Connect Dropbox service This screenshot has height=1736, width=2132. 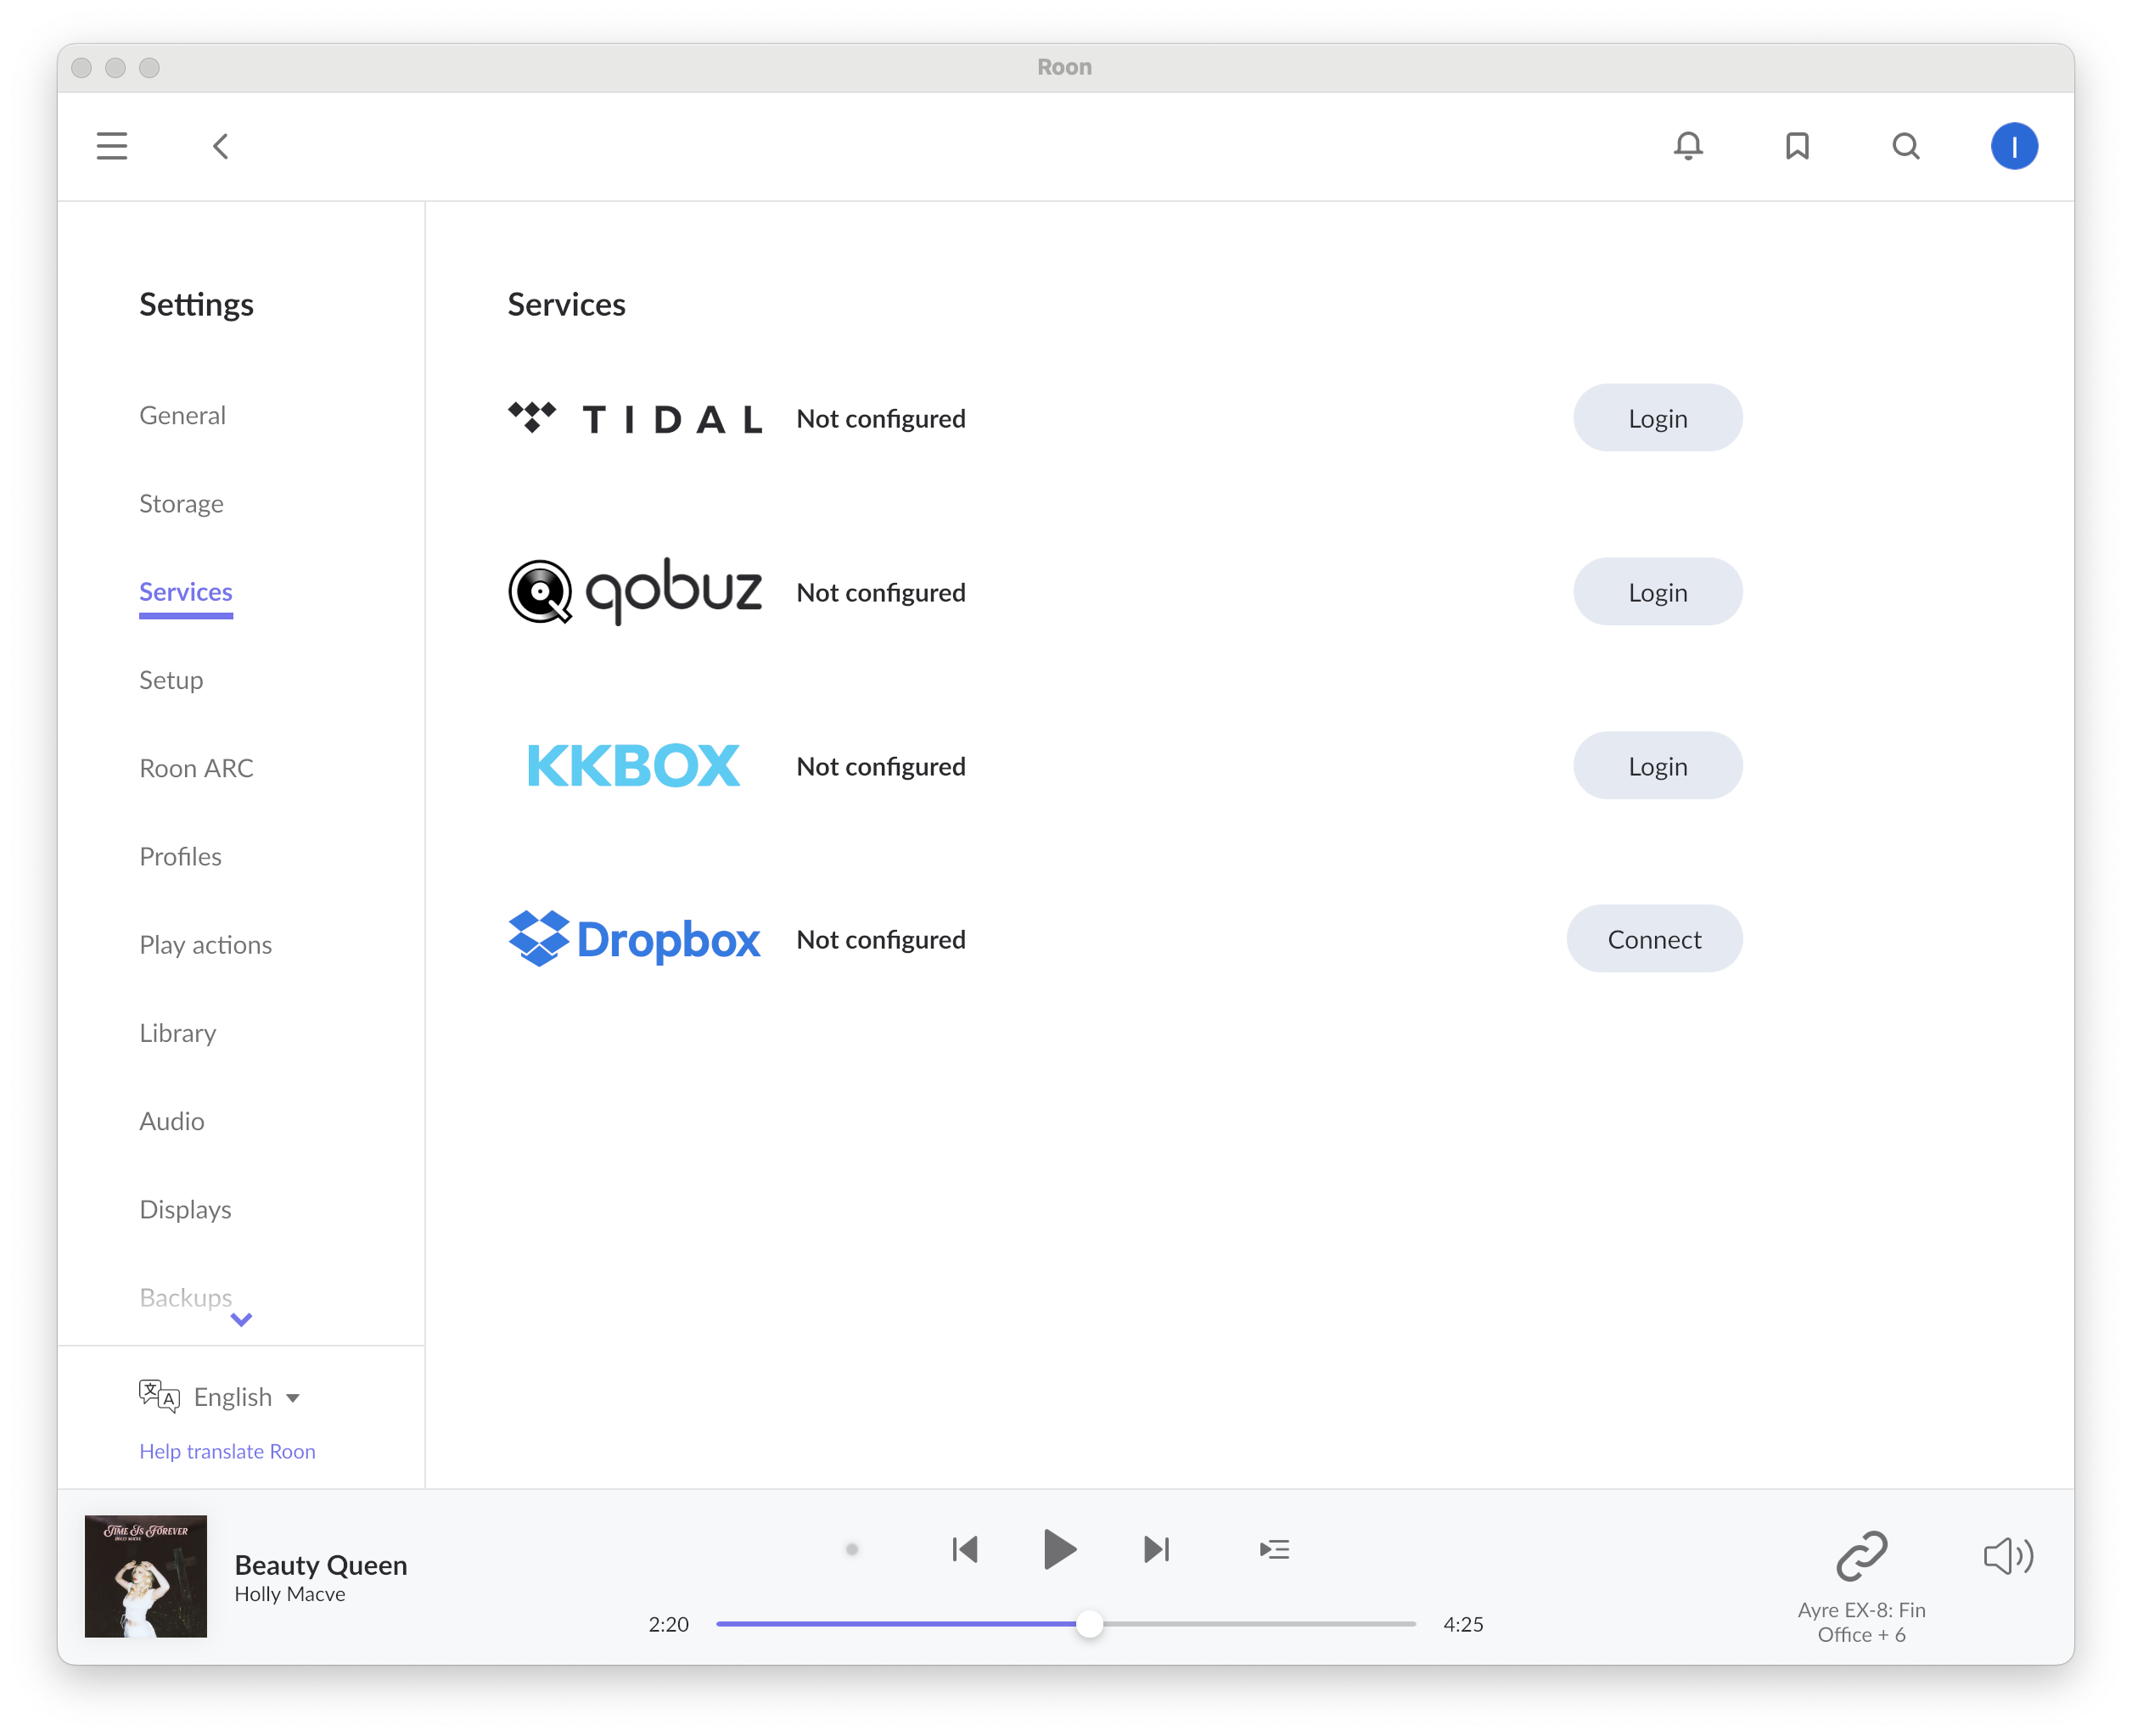point(1654,939)
